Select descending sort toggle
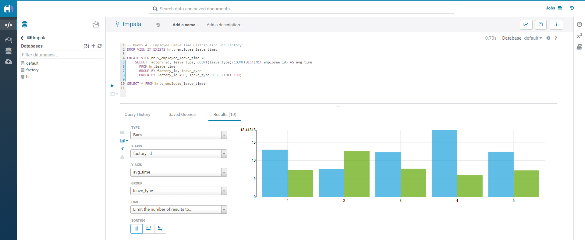 160,228
